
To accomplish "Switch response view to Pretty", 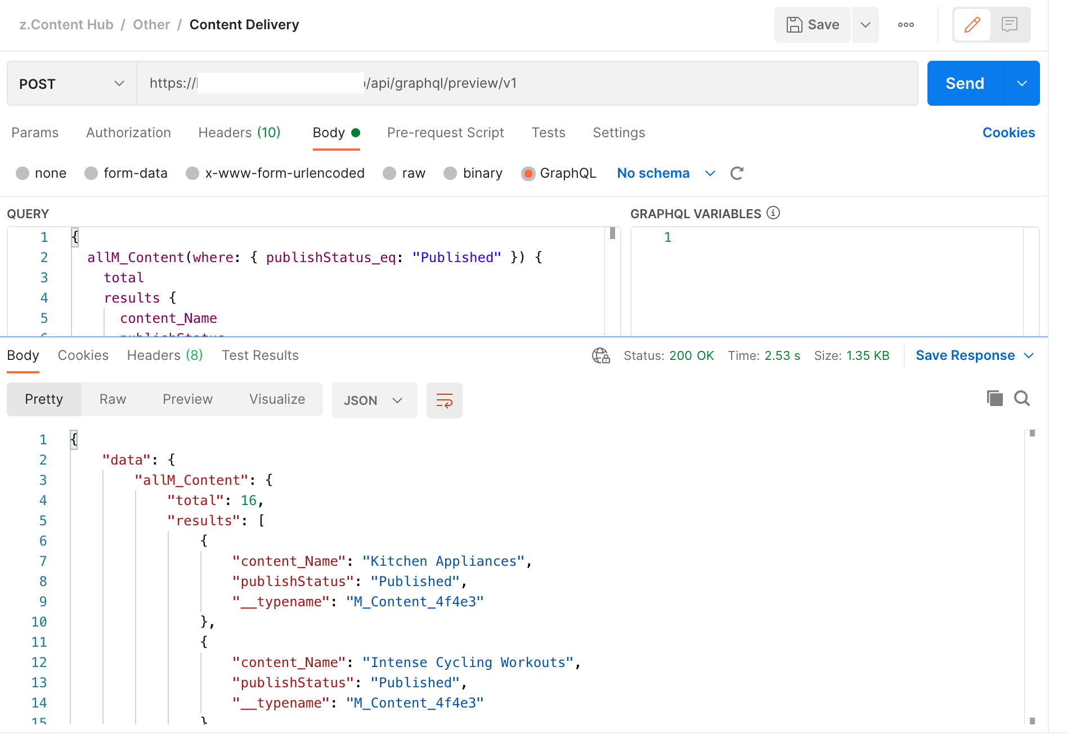I will (44, 399).
